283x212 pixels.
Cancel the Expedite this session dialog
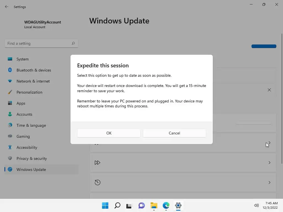point(174,133)
